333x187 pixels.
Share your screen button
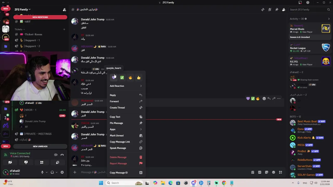[x=26, y=162]
